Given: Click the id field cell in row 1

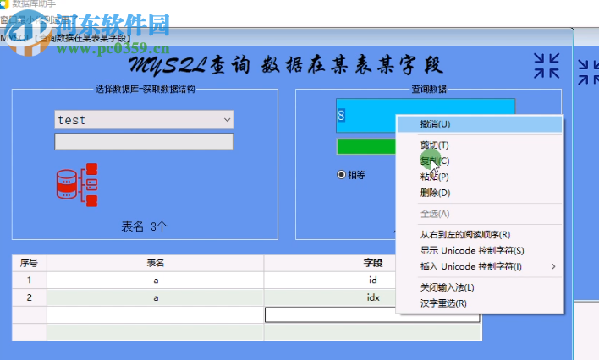Looking at the screenshot, I should click(373, 281).
